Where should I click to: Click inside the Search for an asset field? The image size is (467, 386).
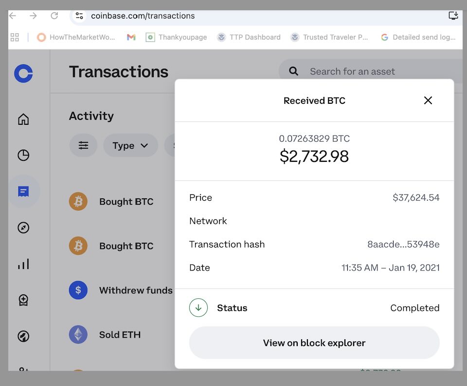pos(360,71)
